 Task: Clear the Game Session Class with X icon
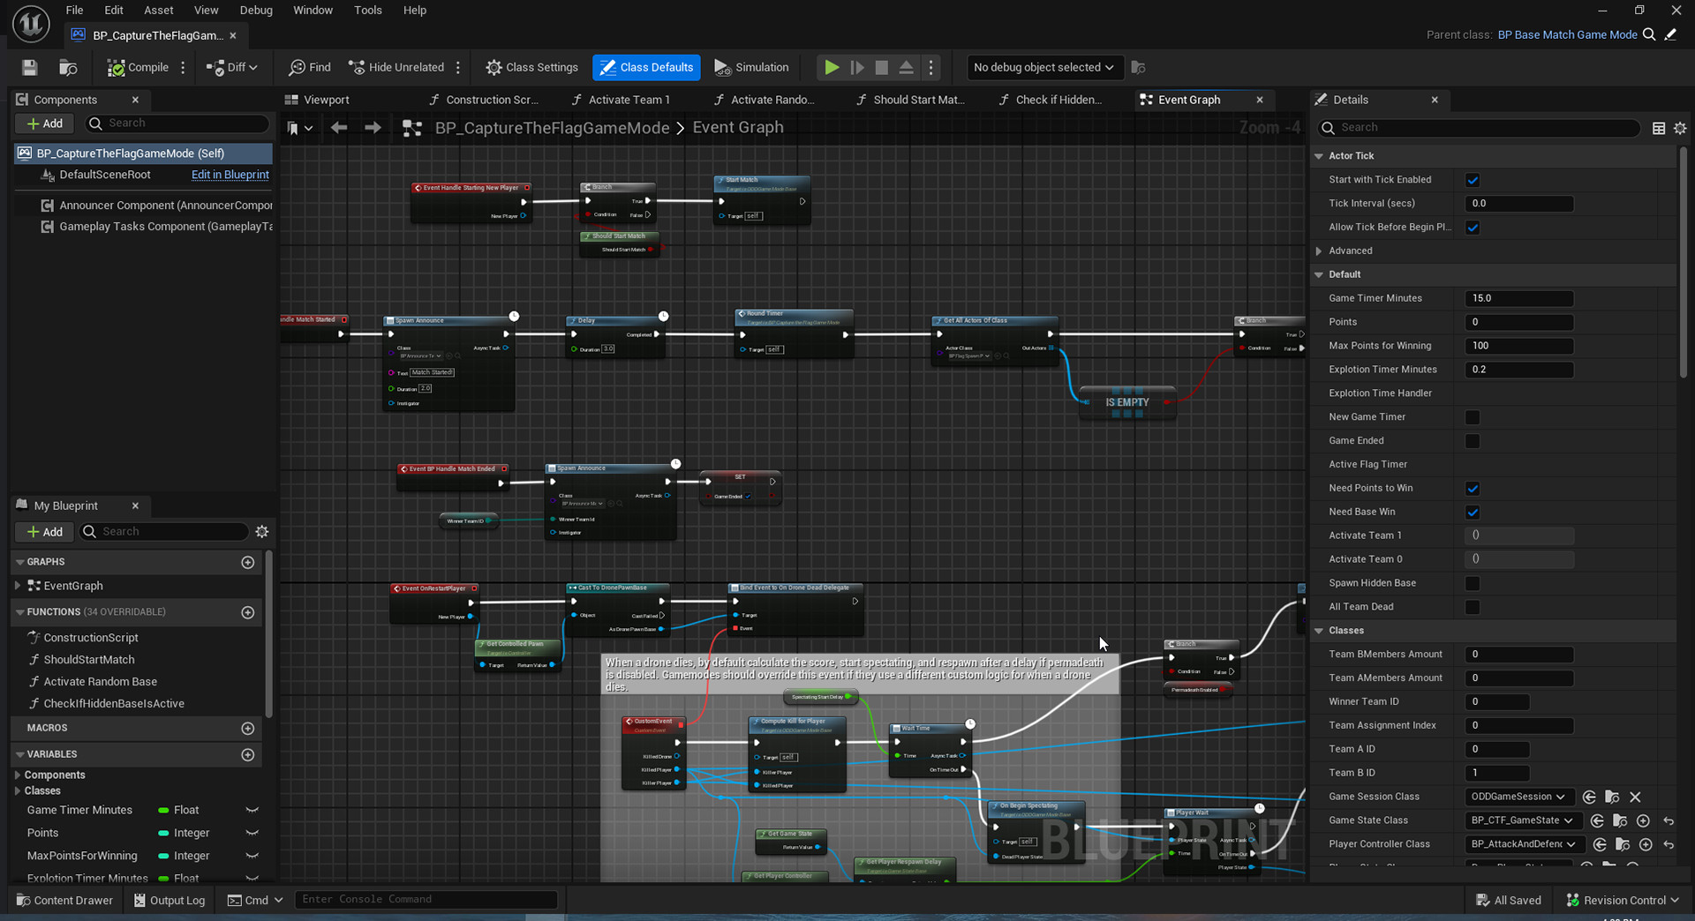1635,797
